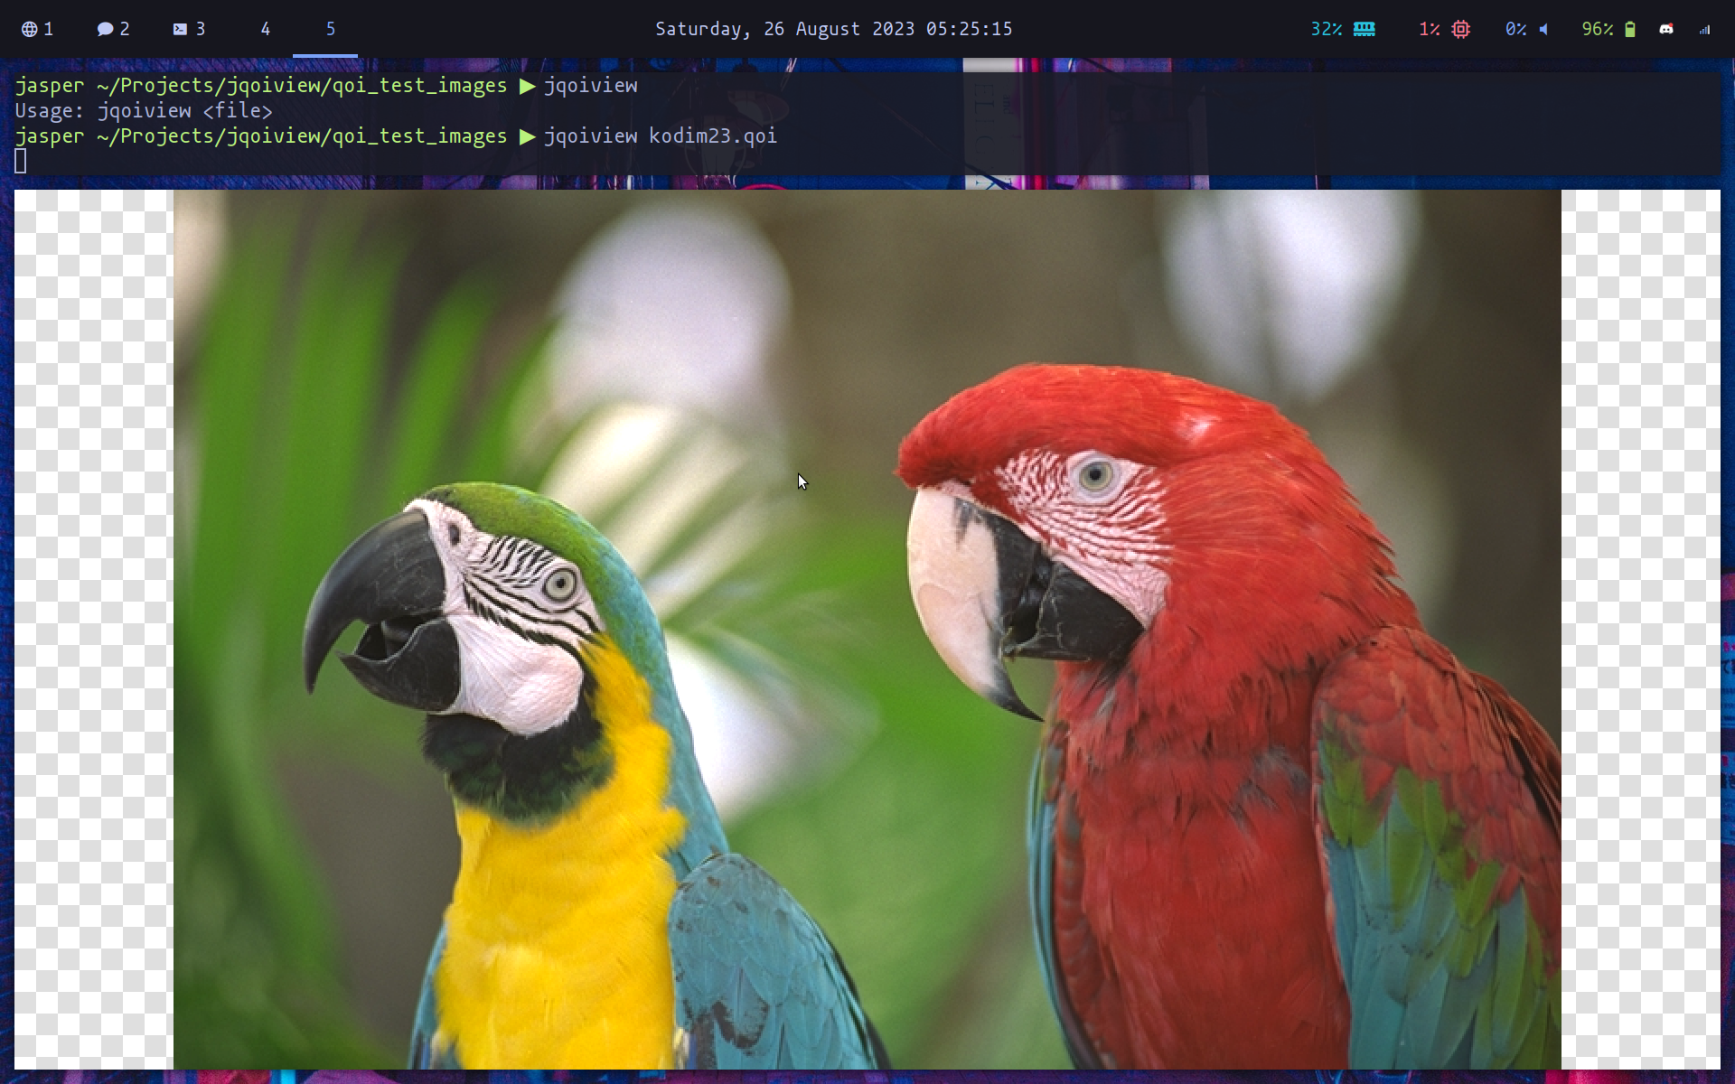Click the speaker volume icon
This screenshot has height=1084, width=1735.
tap(1543, 29)
